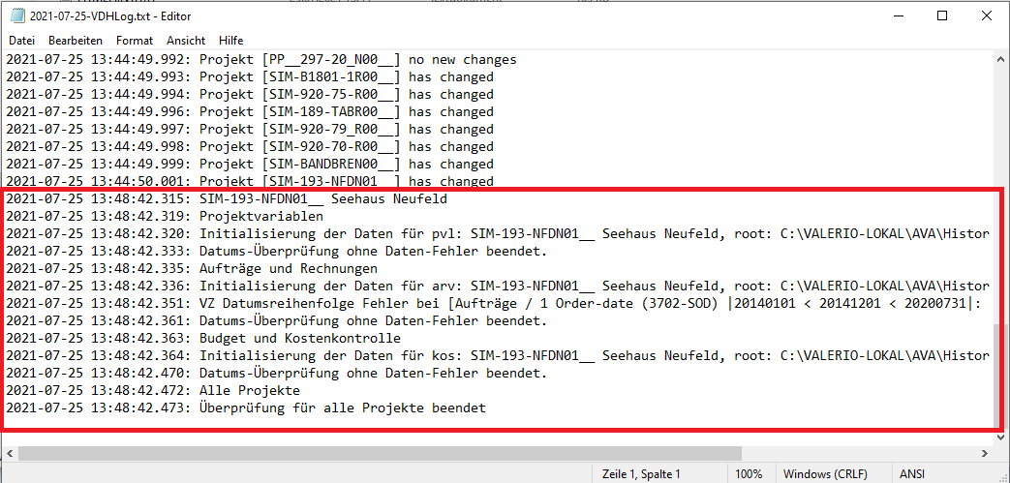The width and height of the screenshot is (1010, 483).
Task: Place cursor in the Projektvariablen log line
Action: pos(261,217)
